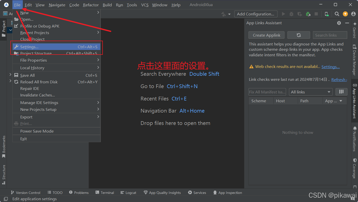
Task: Open Search Everywhere with the magnifier icon
Action: pyautogui.click(x=337, y=14)
